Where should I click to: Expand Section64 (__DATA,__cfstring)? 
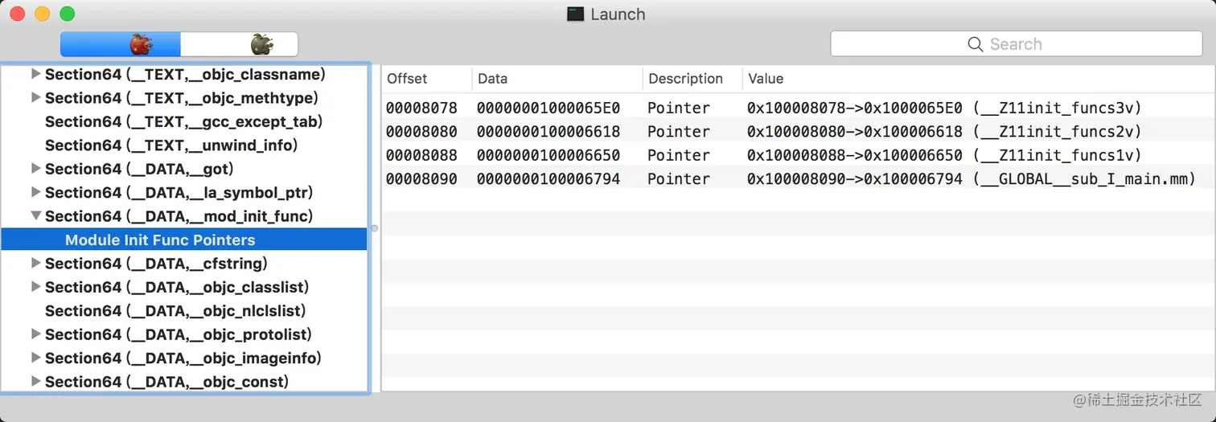(35, 264)
